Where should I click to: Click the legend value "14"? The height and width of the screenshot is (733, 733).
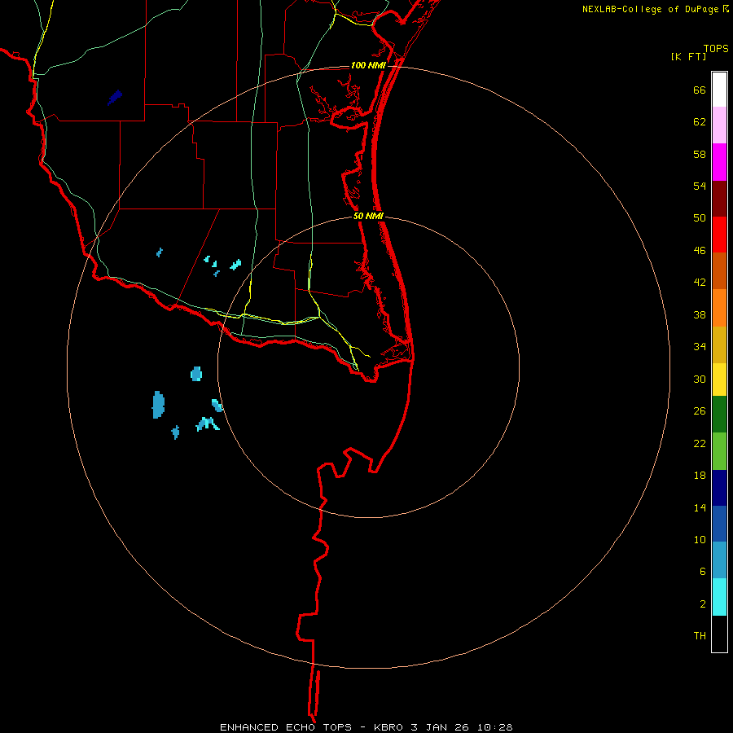point(700,507)
